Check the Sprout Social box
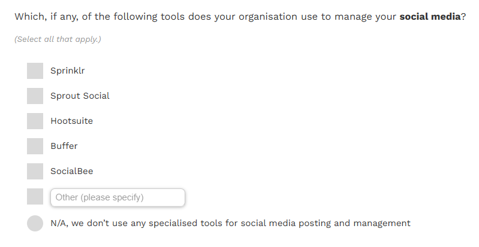Screen dimensions: 479x247 click(x=35, y=96)
